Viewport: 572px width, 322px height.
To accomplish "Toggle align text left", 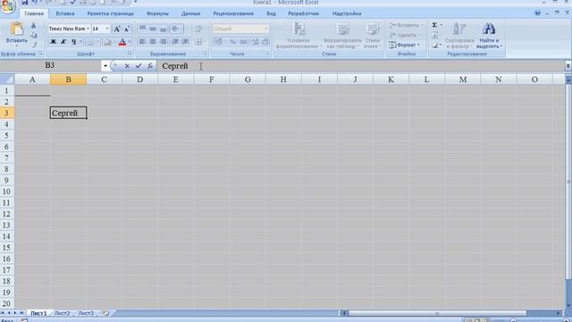I will [x=142, y=42].
